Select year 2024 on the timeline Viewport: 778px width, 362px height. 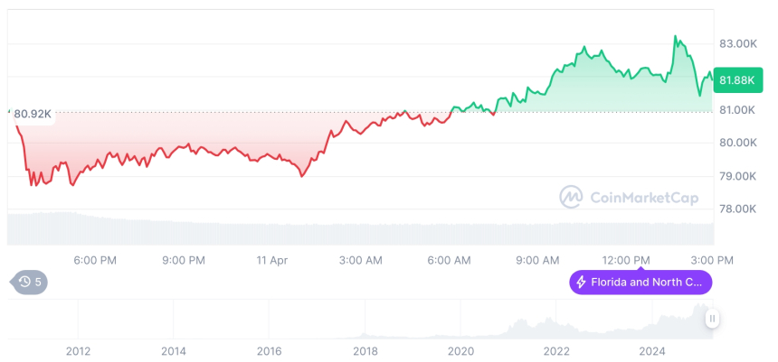point(652,351)
